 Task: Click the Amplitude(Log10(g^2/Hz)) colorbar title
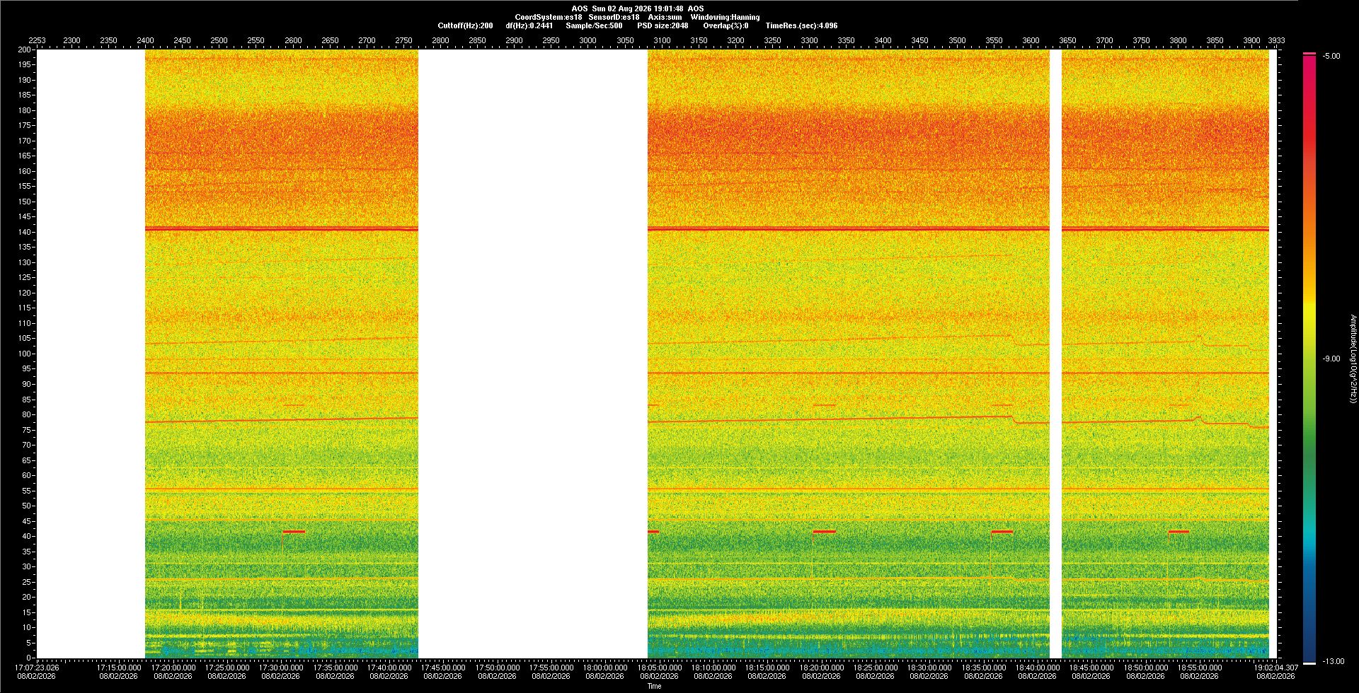[1353, 359]
